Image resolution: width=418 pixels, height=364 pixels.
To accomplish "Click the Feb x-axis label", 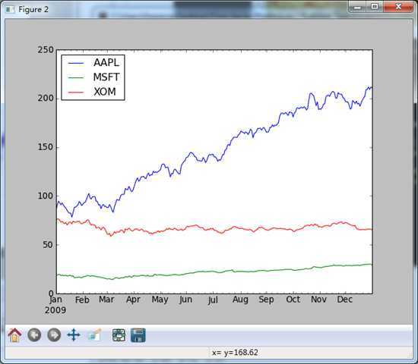I will click(x=82, y=300).
